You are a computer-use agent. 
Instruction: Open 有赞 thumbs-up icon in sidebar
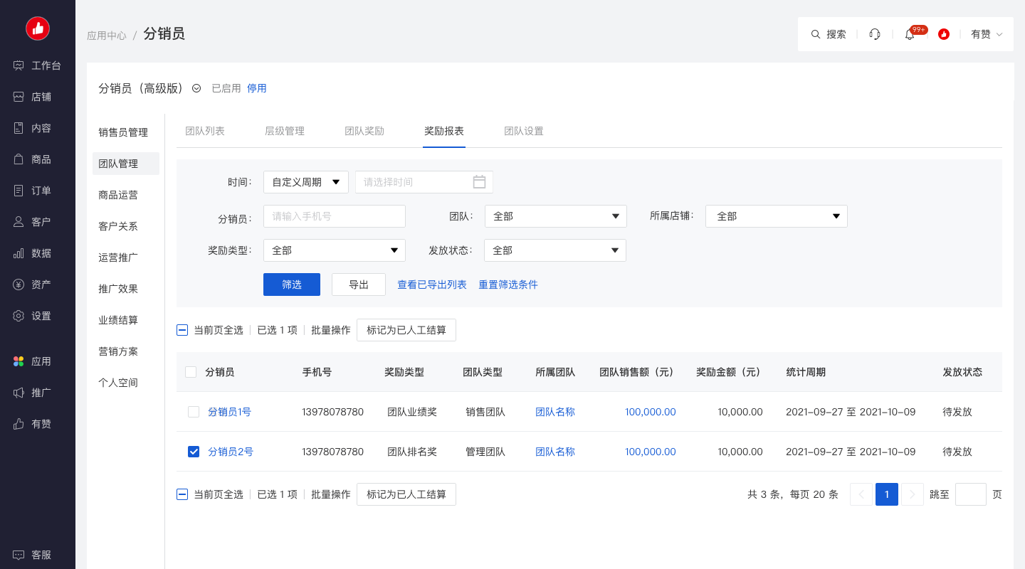point(19,424)
